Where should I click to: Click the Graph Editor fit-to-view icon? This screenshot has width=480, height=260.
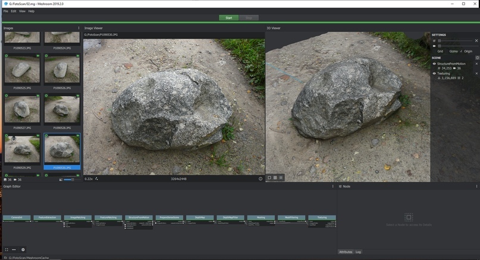(x=7, y=249)
